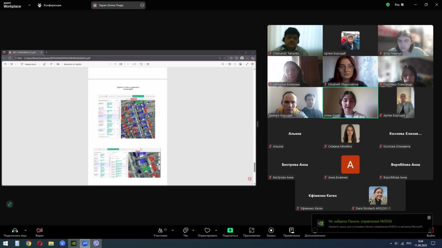Show hidden system tray icons
Image resolution: width=442 pixels, height=248 pixels.
tap(391, 244)
